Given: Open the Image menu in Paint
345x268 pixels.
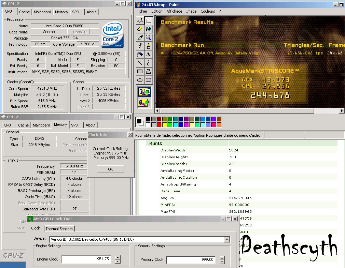Looking at the screenshot, I should point(191,11).
